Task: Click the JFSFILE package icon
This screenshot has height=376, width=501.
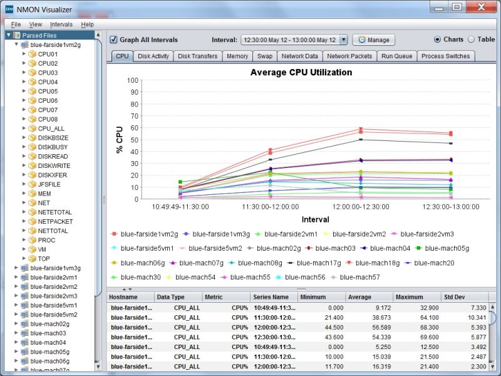Action: coord(33,184)
